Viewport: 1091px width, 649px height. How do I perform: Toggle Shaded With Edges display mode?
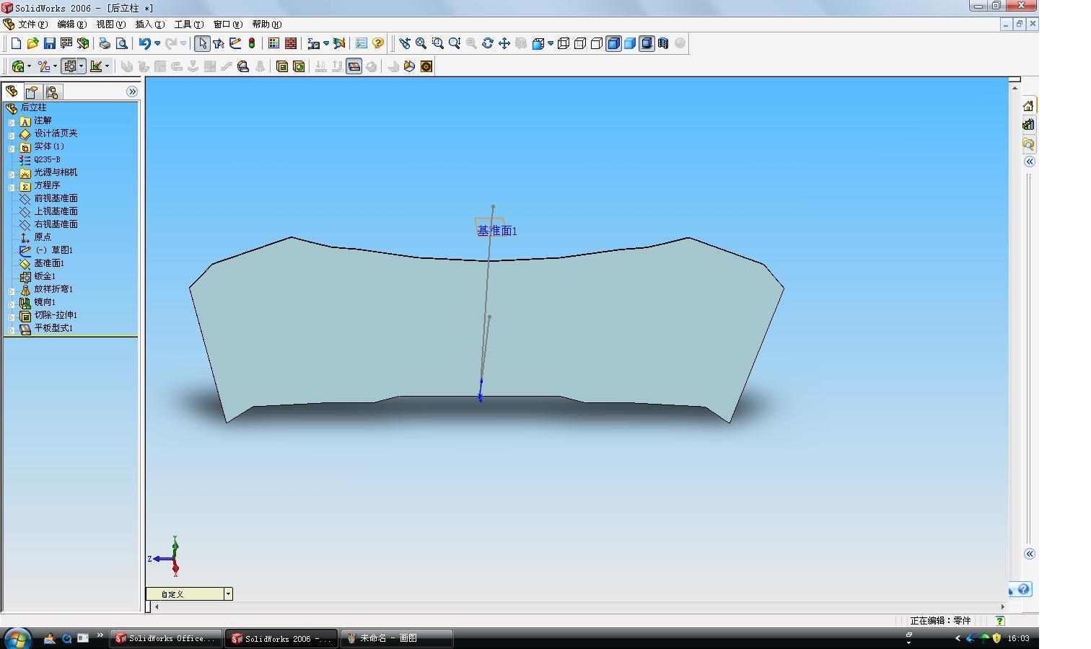click(613, 43)
